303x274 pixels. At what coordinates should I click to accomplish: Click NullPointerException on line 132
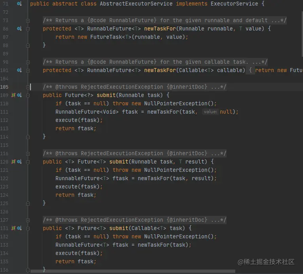[x=175, y=236]
